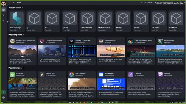
Task: Open the Windows Start button
Action: click(2, 103)
